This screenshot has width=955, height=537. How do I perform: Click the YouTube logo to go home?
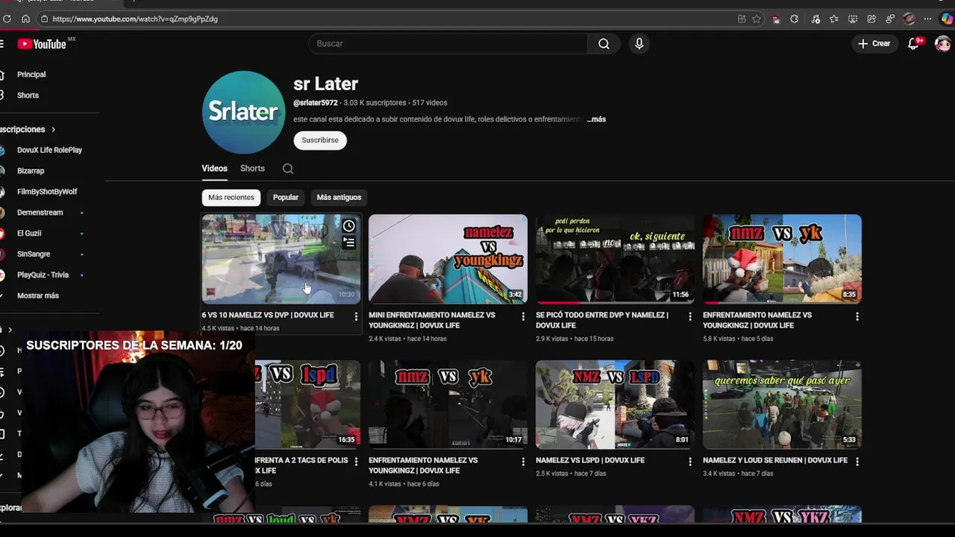(x=43, y=44)
